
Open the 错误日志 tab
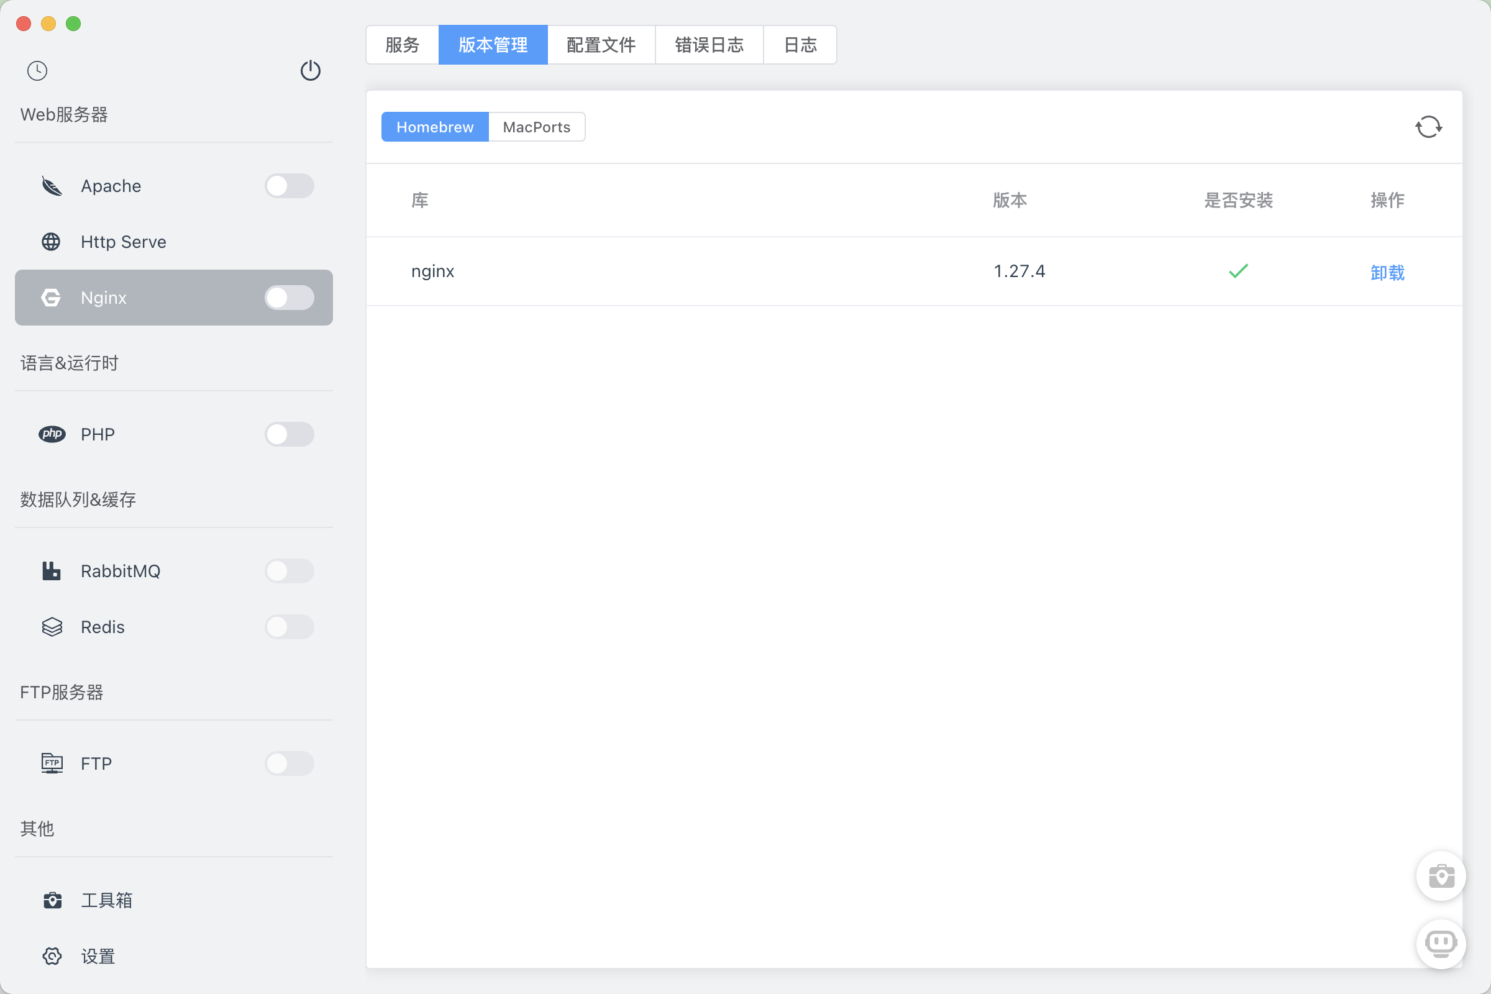coord(709,44)
